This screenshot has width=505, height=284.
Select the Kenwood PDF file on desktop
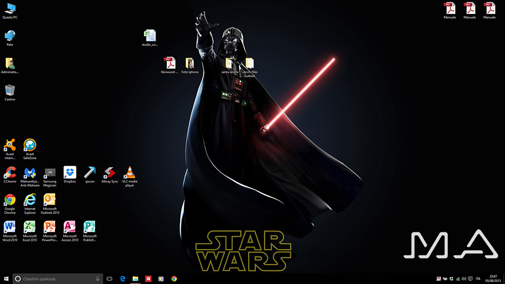click(x=170, y=66)
